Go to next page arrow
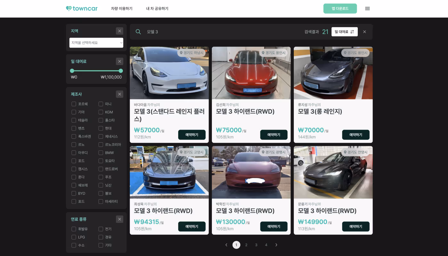 point(276,245)
